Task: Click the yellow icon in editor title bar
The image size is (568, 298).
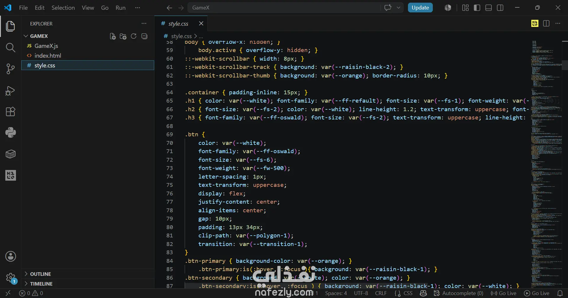Action: tap(535, 23)
